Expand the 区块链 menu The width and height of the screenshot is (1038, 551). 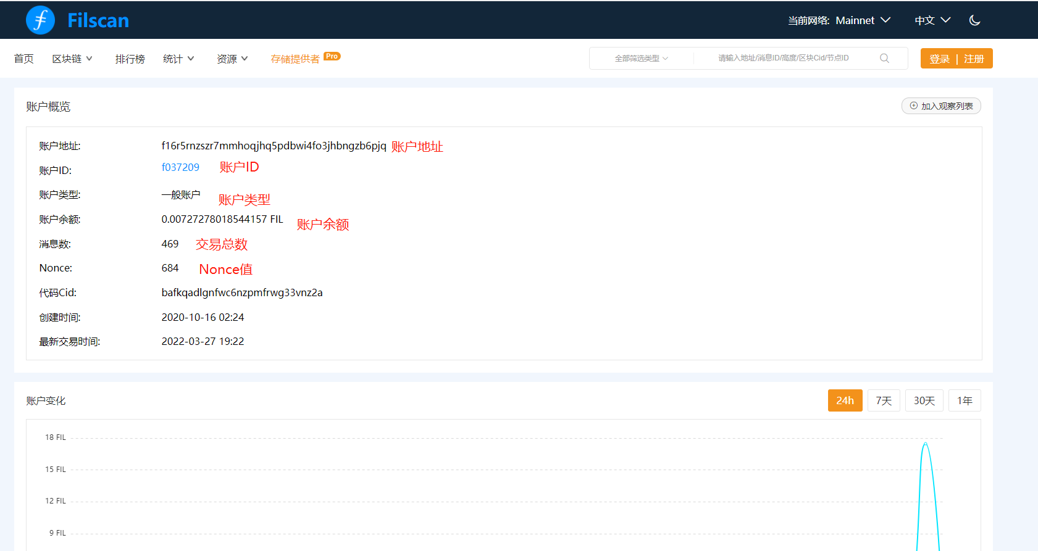coord(72,59)
